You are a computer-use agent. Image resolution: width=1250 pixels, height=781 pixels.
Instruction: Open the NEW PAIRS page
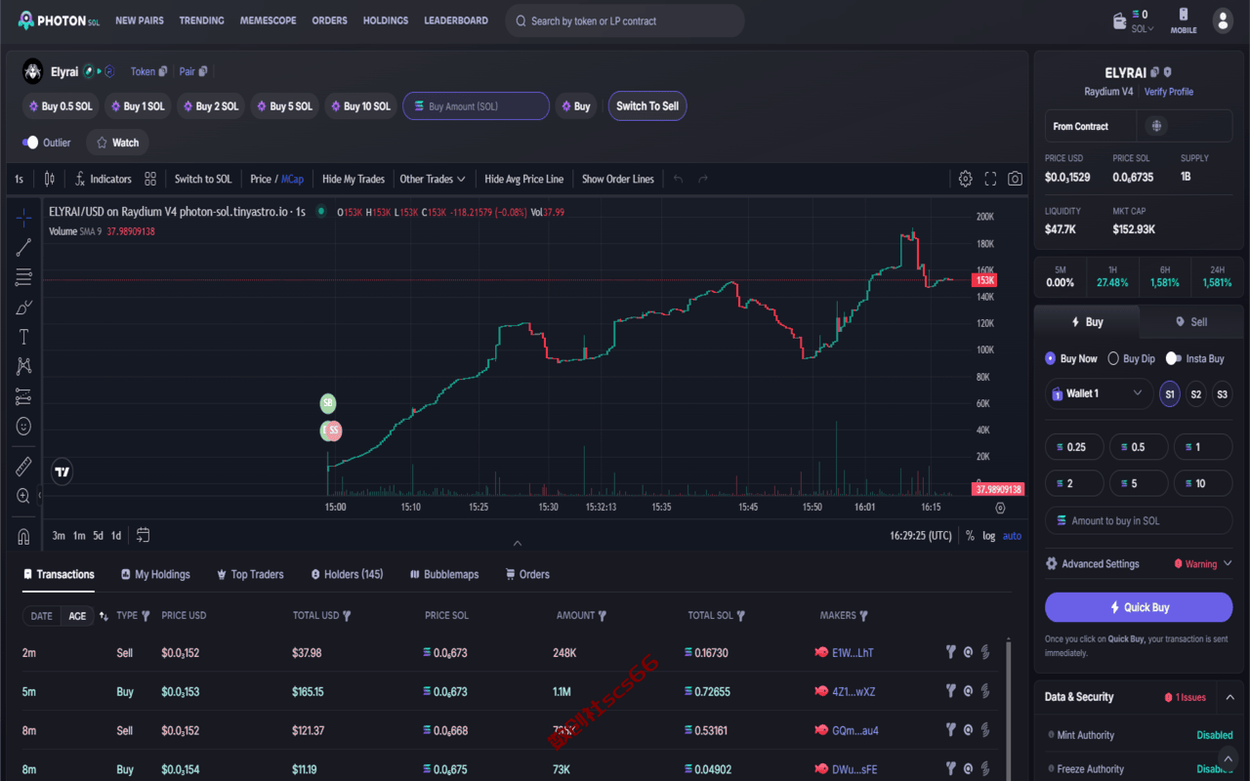pos(140,21)
